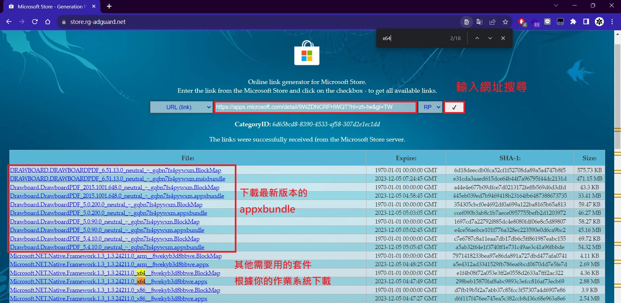Viewport: 621px width, 303px height.
Task: Jump to next find result
Action: [490, 38]
